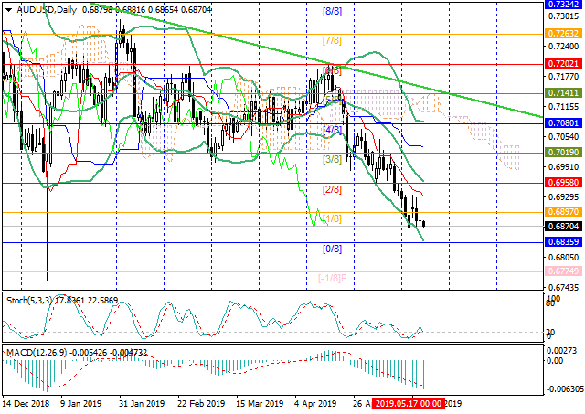Viewport: 585px width, 414px height.
Task: Click the red 0.69580 price level tag
Action: [565, 183]
